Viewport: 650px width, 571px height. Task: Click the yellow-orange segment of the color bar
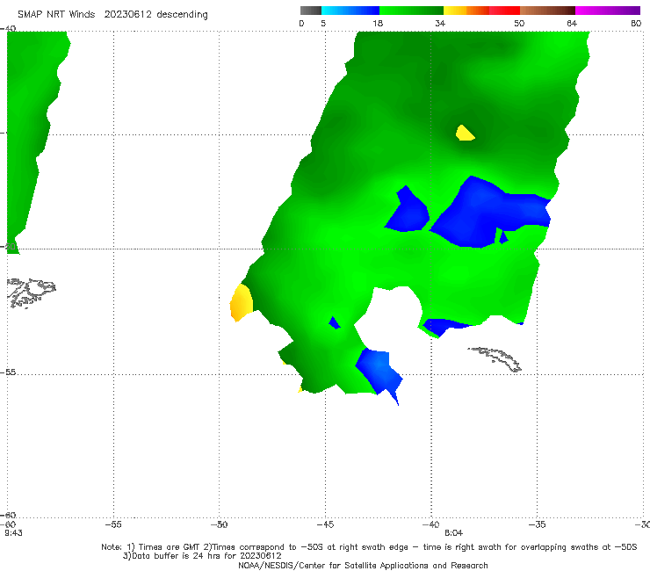coord(466,11)
